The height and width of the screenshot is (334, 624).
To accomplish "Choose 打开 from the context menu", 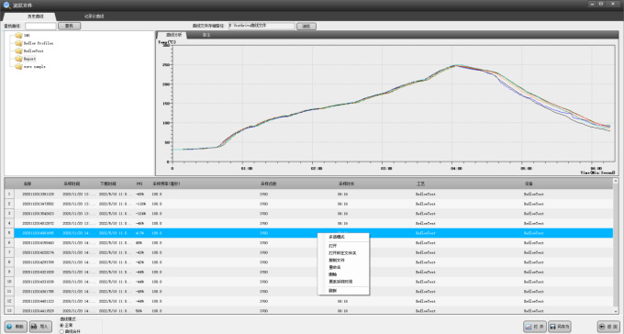I will pos(333,246).
